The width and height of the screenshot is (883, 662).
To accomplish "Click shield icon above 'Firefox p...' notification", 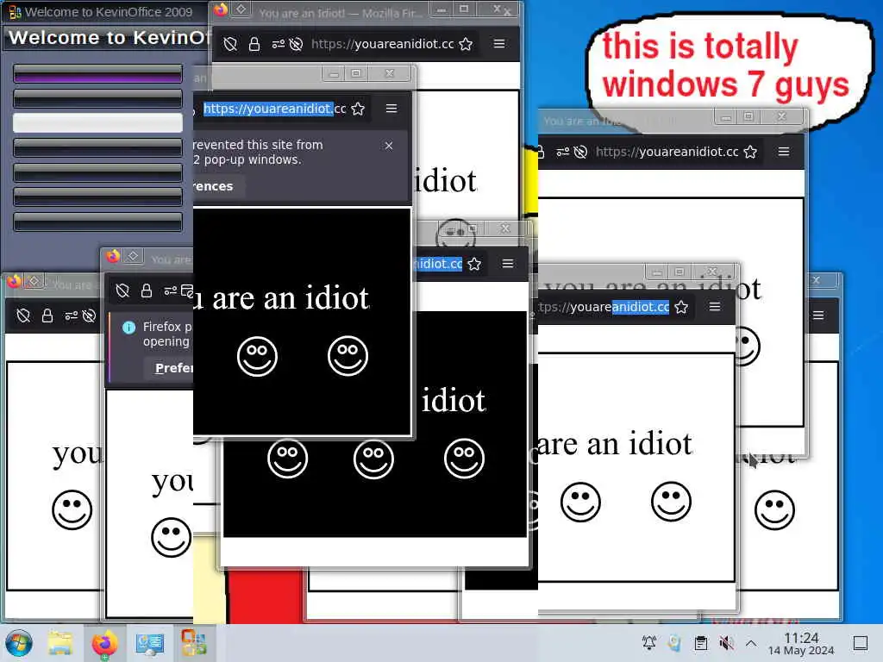I will pos(122,290).
